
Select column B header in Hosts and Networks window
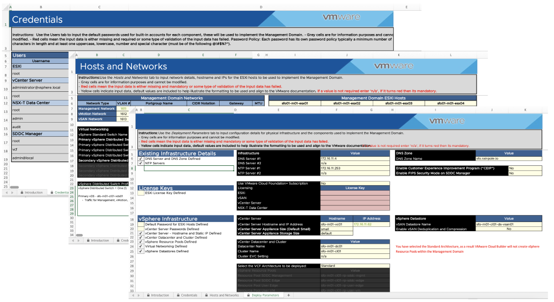tap(97, 55)
